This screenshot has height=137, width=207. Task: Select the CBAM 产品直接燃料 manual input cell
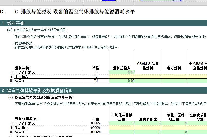tap(148, 76)
